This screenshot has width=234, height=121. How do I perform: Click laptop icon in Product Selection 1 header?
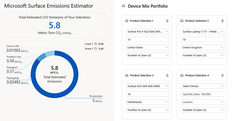(x=127, y=21)
